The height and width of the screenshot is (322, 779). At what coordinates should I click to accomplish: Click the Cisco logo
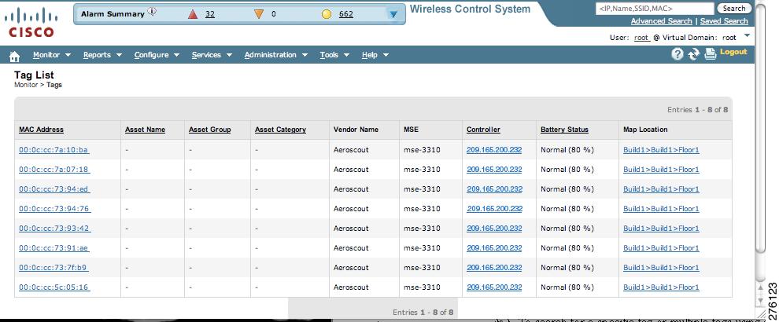tap(31, 22)
